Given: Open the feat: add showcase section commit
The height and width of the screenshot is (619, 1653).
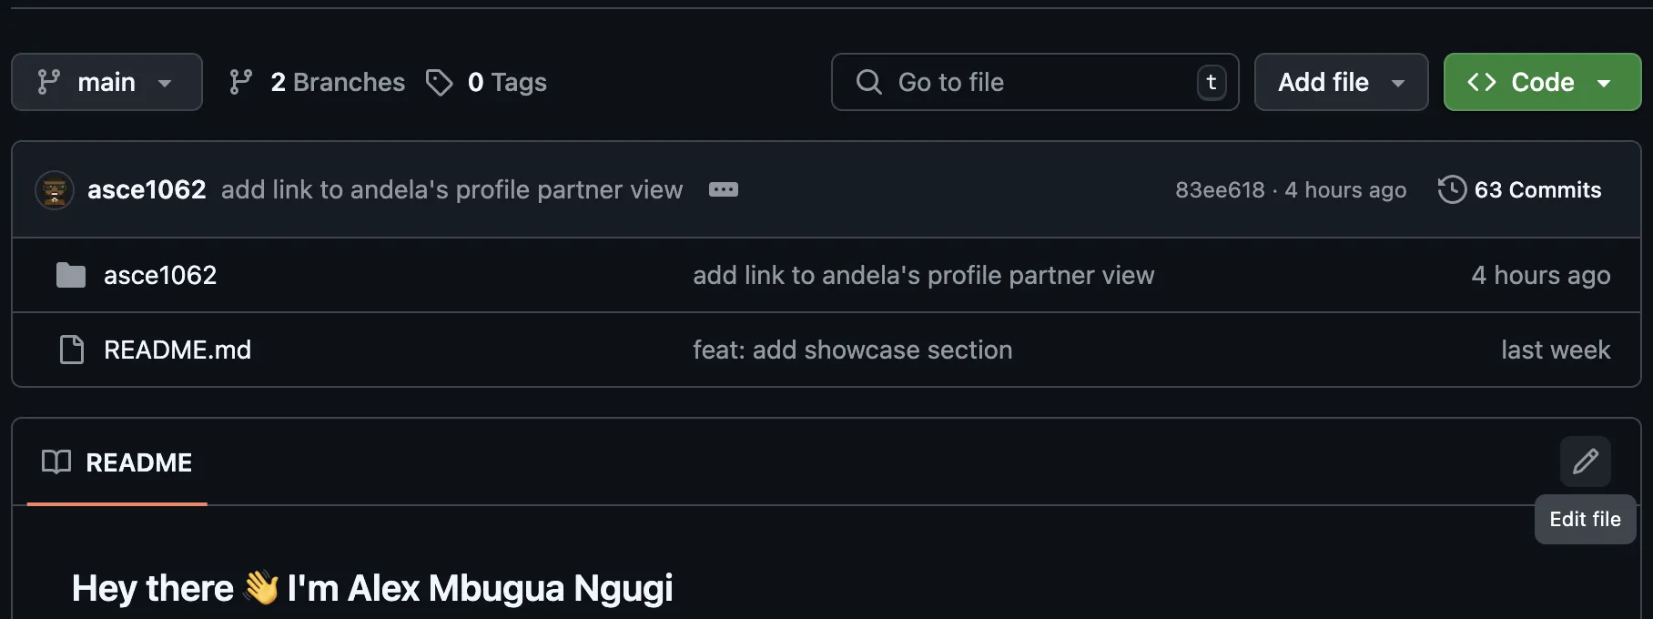Looking at the screenshot, I should coord(852,350).
